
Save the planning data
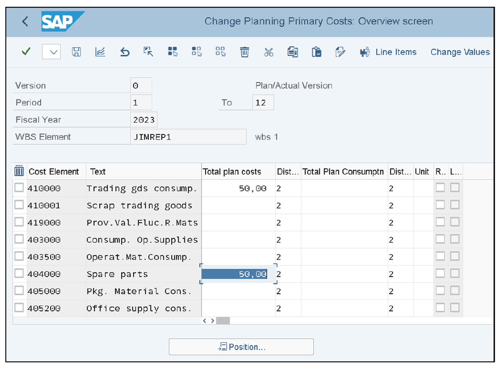[76, 52]
